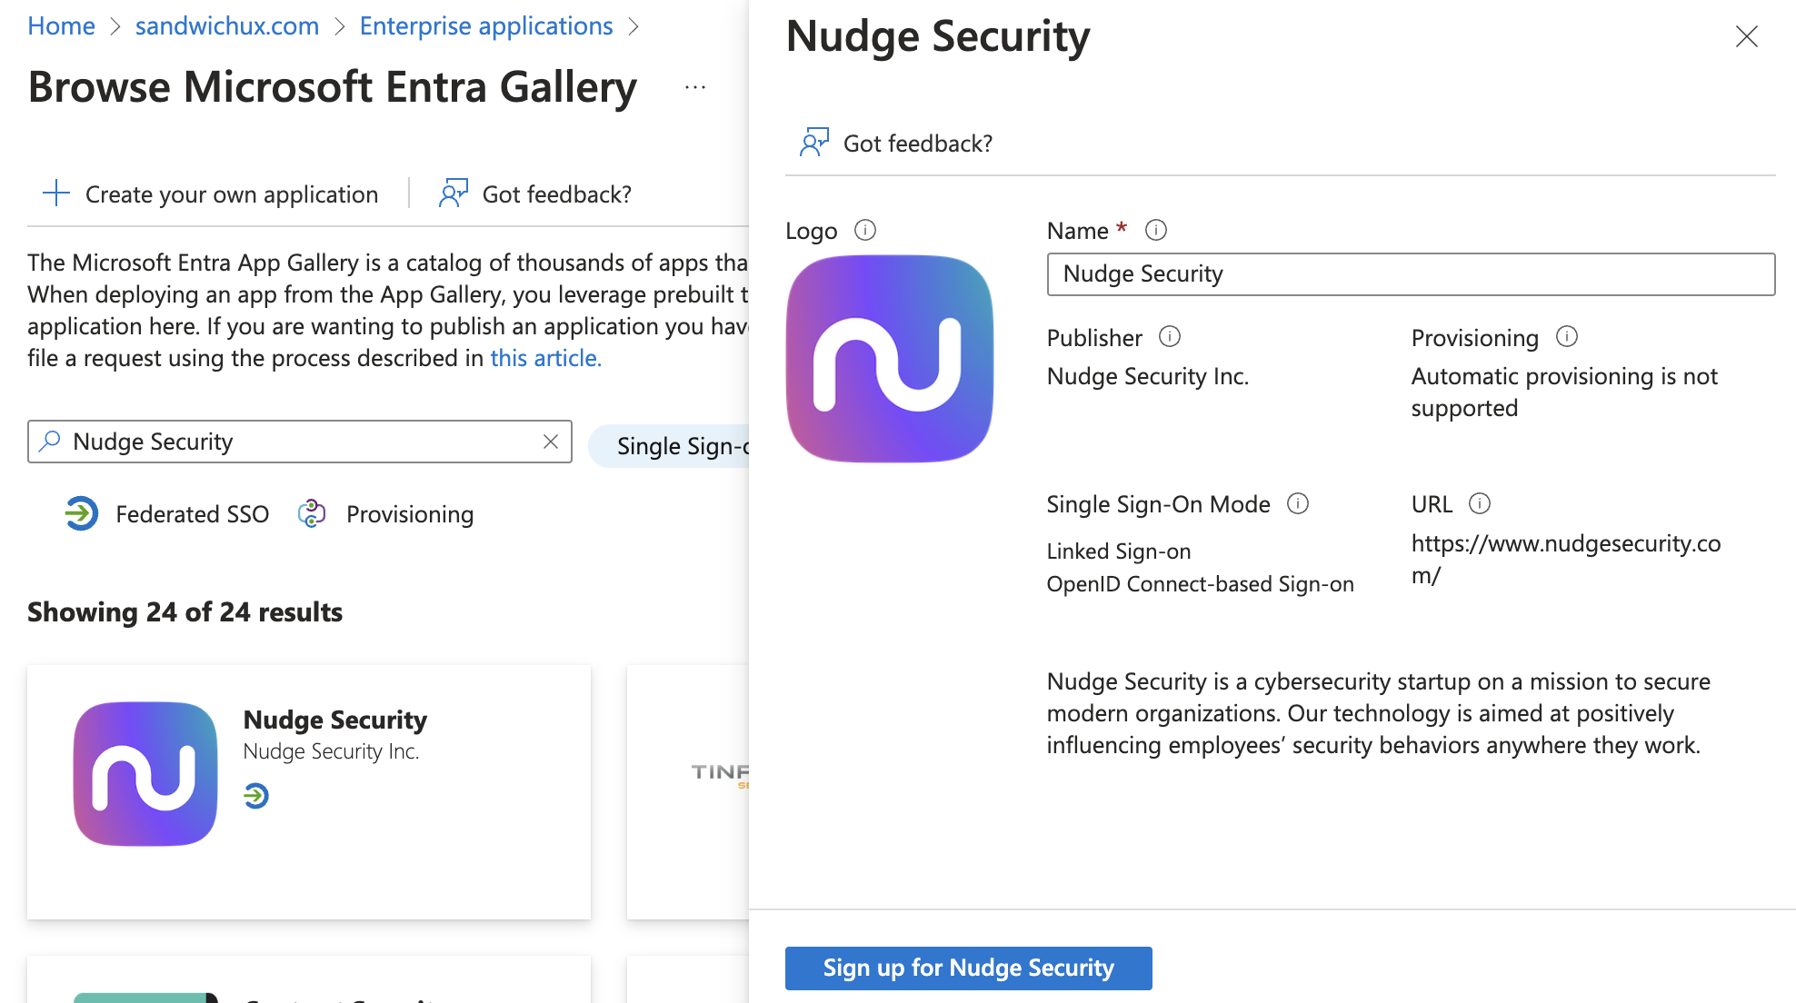The height and width of the screenshot is (1003, 1796).
Task: Open the ellipsis more options menu
Action: (695, 87)
